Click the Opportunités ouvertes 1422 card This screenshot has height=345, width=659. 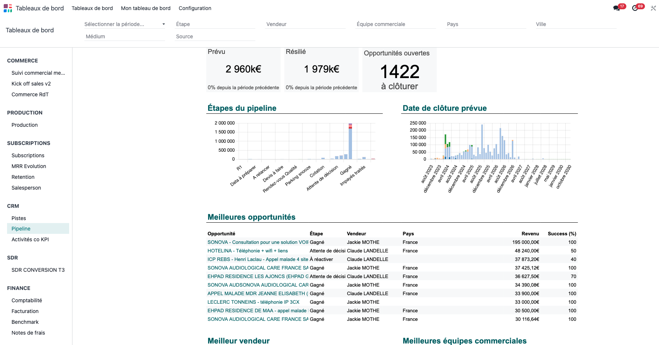(x=400, y=70)
